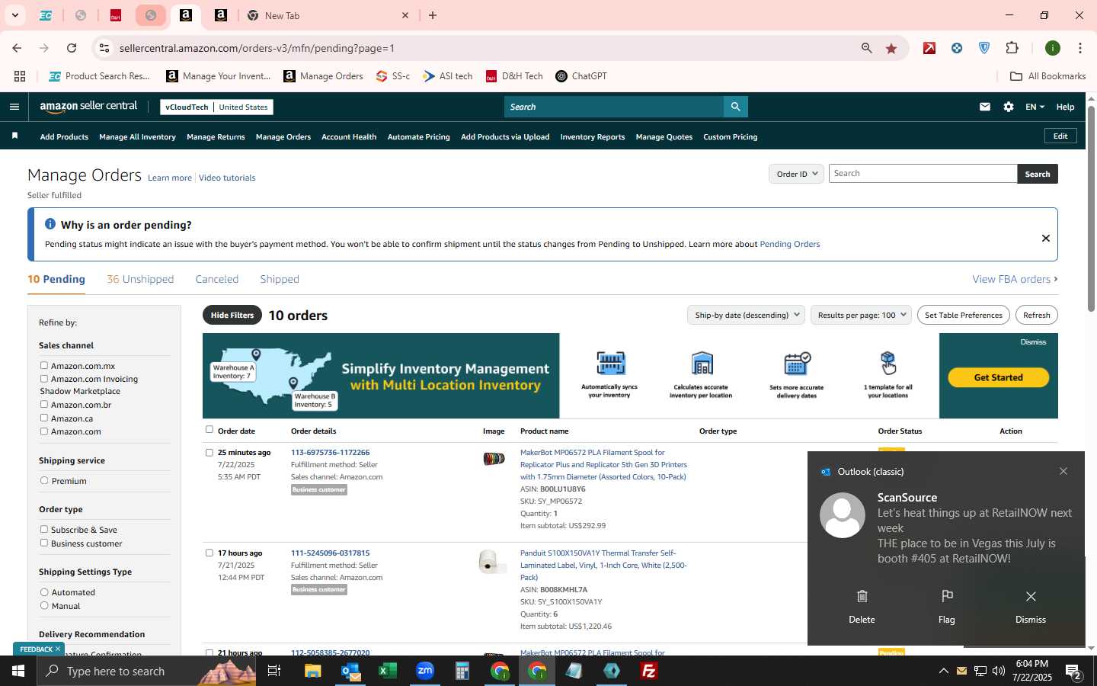Click the MakerBot filament product thumbnail
This screenshot has width=1097, height=686.
pyautogui.click(x=494, y=458)
